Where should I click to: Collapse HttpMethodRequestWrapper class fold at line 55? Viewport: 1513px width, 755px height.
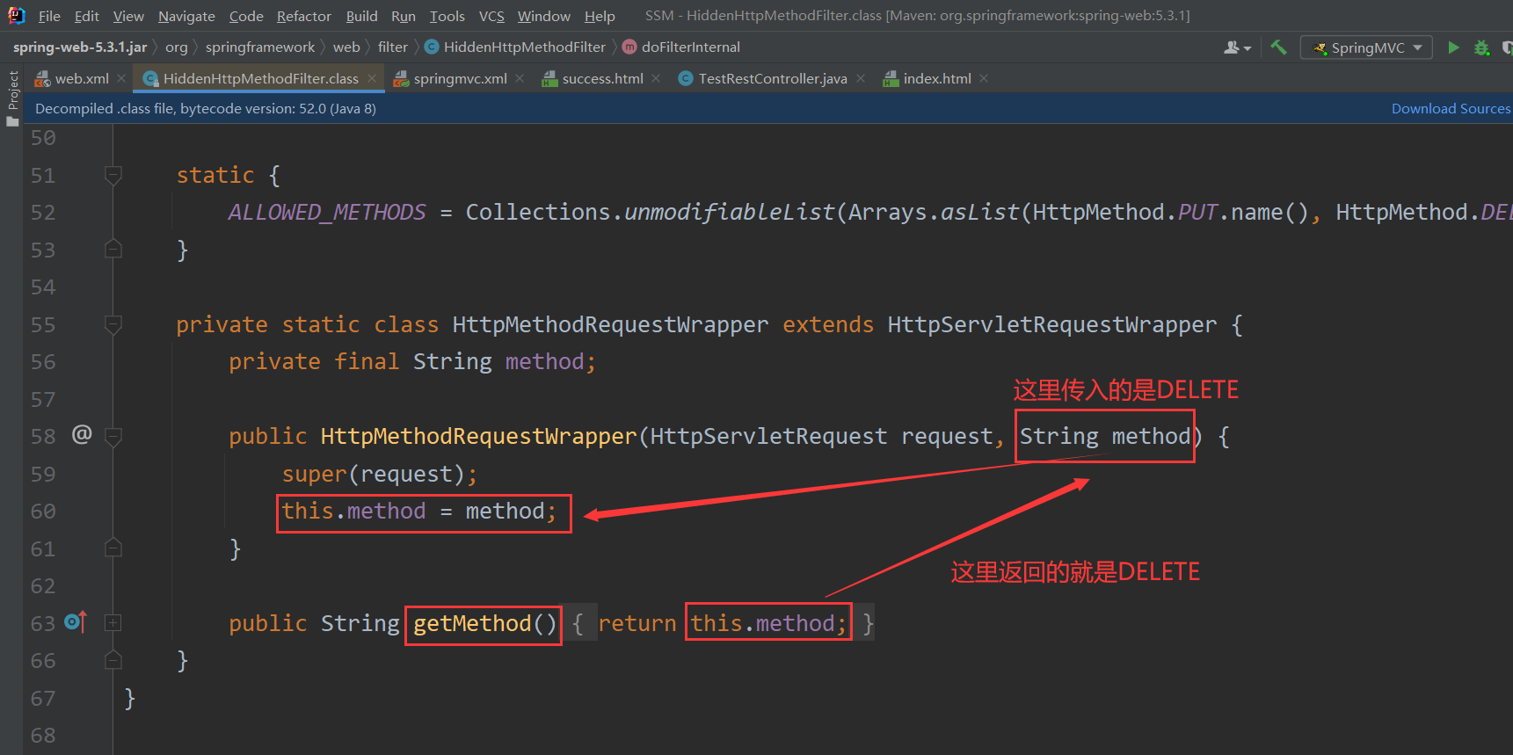113,324
